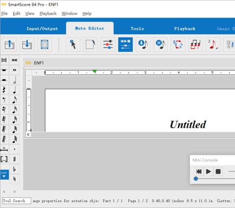Pick the breve note in palette

click(x=15, y=60)
